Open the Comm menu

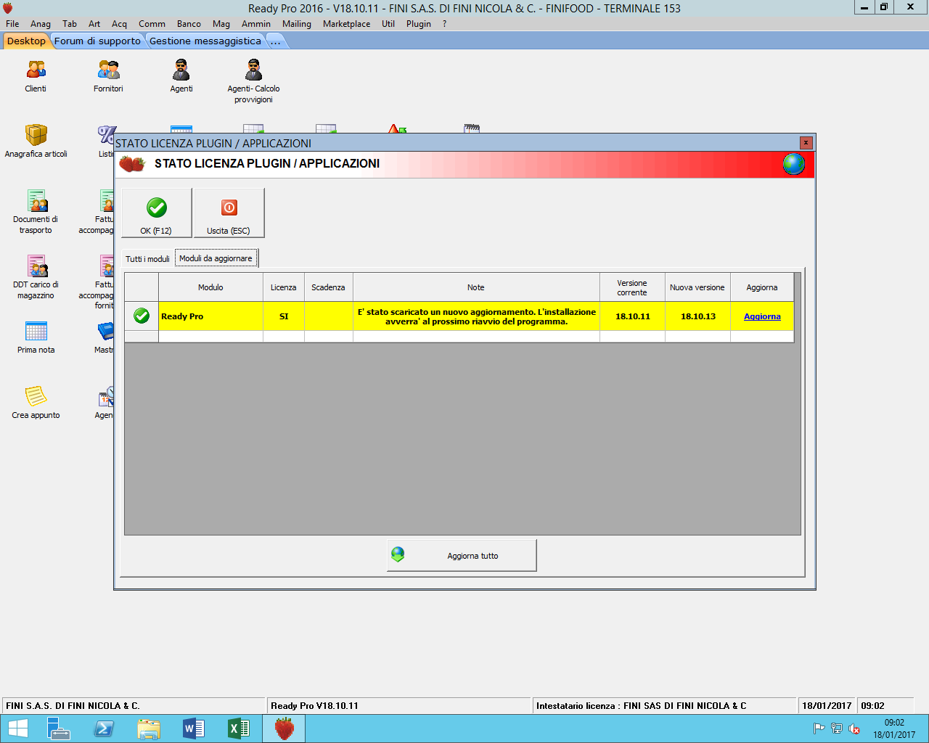point(152,24)
